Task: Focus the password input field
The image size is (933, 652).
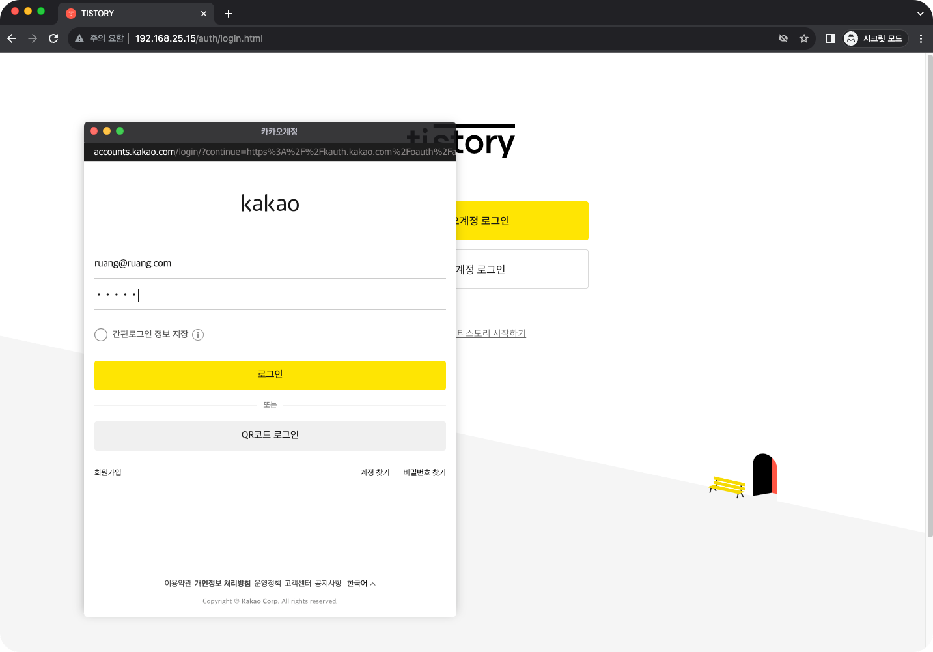Action: tap(270, 295)
